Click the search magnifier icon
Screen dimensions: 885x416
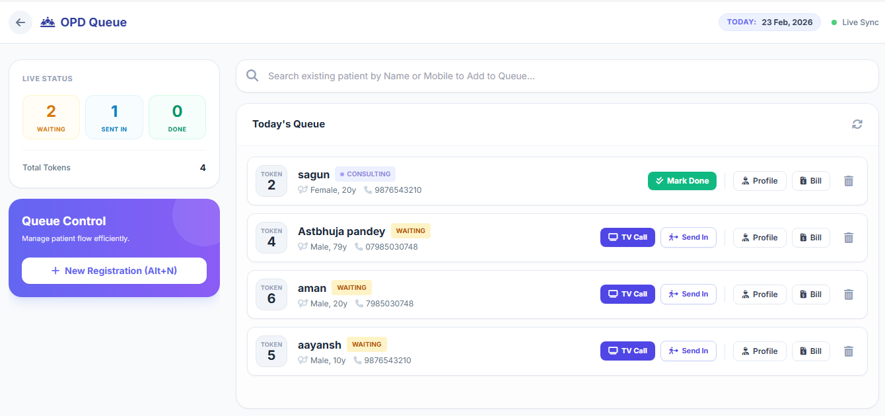pos(252,76)
